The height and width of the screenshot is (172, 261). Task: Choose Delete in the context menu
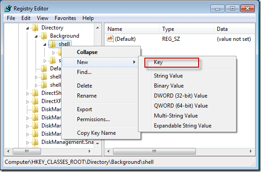pos(101,86)
